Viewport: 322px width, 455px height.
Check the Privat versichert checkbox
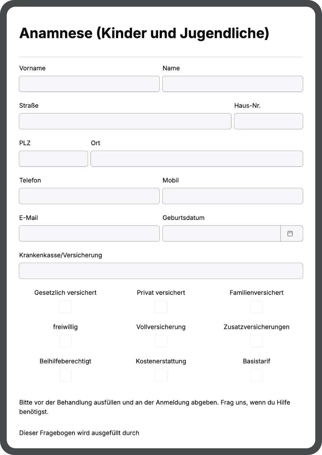click(161, 306)
